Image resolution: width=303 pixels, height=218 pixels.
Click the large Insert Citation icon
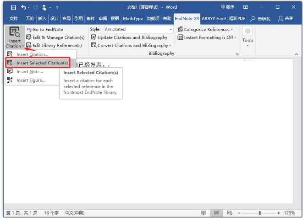pos(15,32)
